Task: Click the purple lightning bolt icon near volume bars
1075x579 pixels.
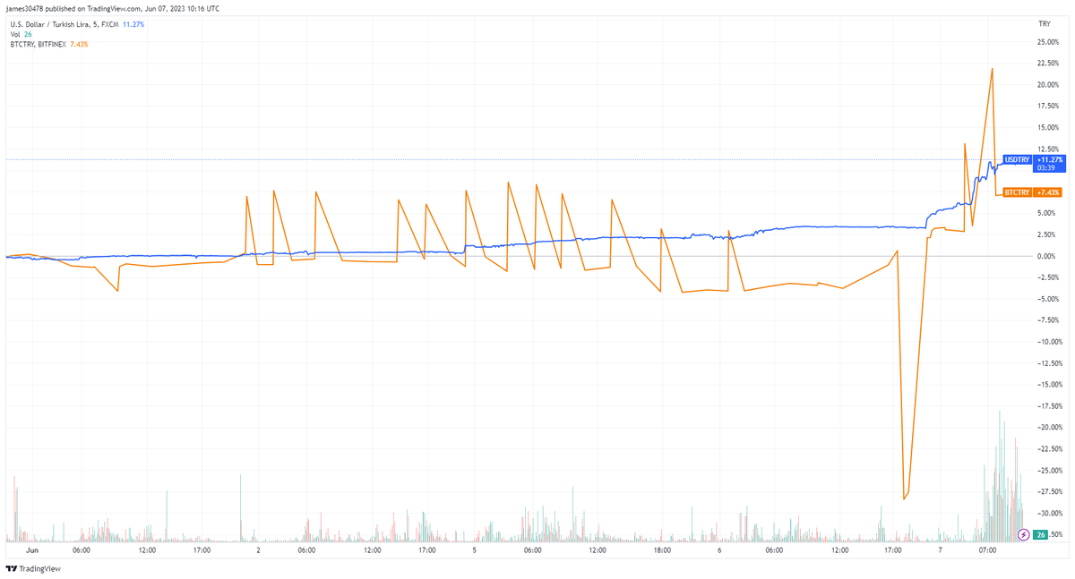Action: click(x=1022, y=534)
